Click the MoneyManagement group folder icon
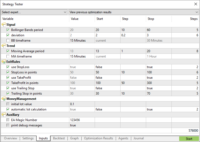This screenshot has width=200, height=142. (3, 99)
